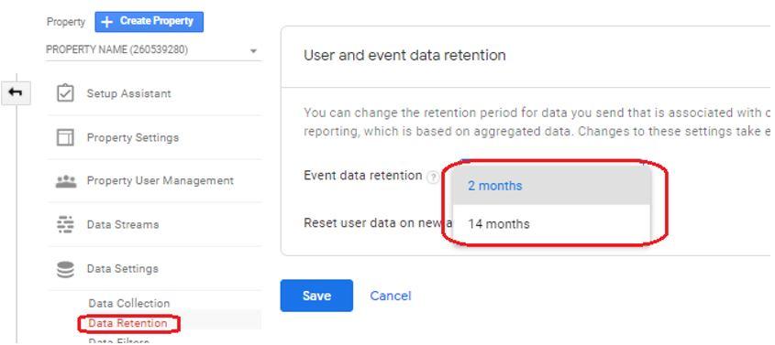Click the Property User Management people icon
Viewport: 775px width, 345px height.
pyautogui.click(x=66, y=181)
